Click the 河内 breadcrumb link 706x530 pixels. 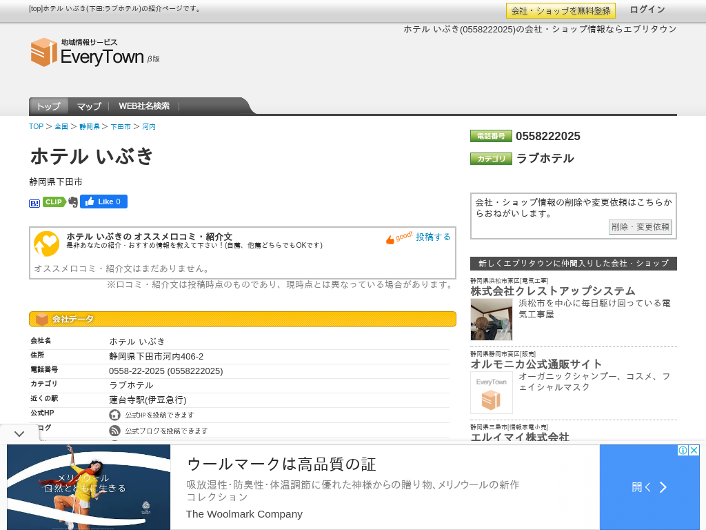point(149,127)
